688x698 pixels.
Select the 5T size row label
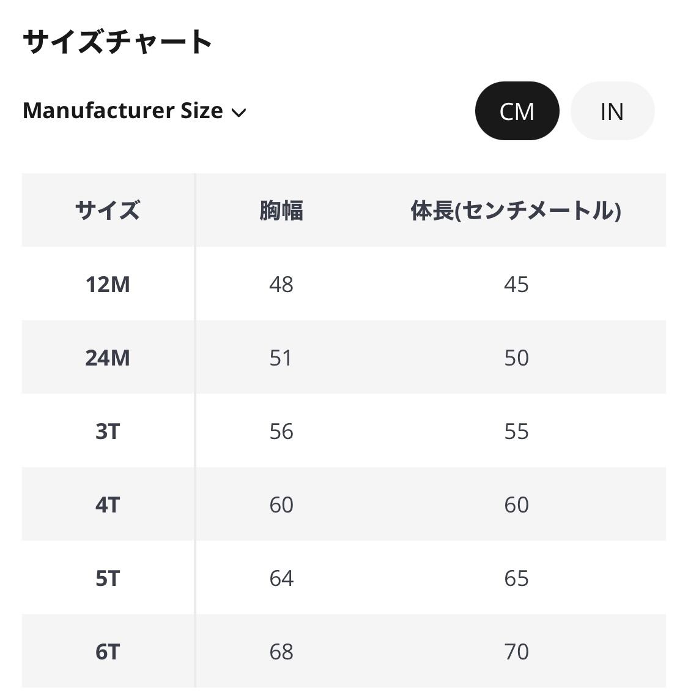(108, 578)
